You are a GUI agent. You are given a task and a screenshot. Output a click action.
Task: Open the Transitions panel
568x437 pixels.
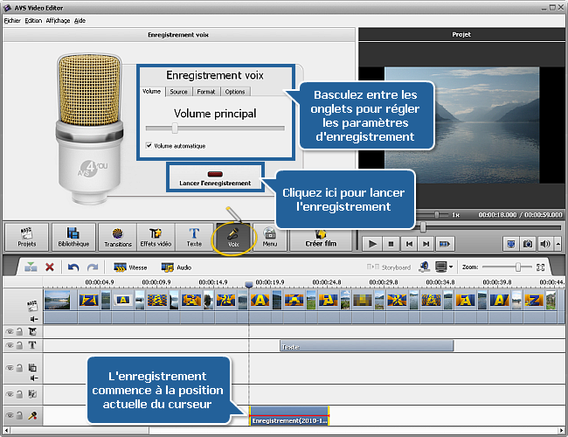click(118, 237)
